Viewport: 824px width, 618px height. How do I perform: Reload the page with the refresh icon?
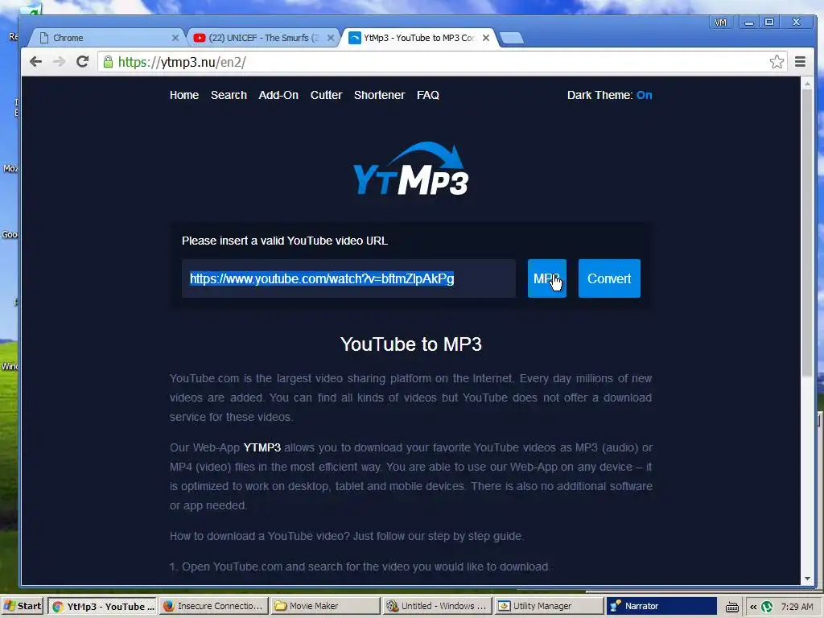(83, 62)
